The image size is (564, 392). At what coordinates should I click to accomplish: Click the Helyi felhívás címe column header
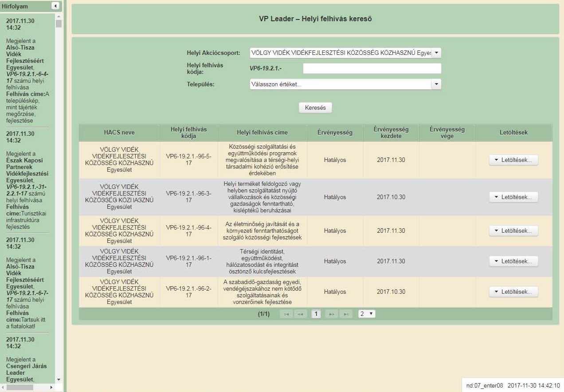(262, 133)
